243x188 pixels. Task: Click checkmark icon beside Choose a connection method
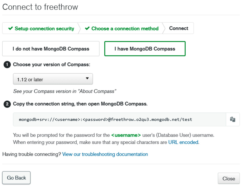coord(87,28)
